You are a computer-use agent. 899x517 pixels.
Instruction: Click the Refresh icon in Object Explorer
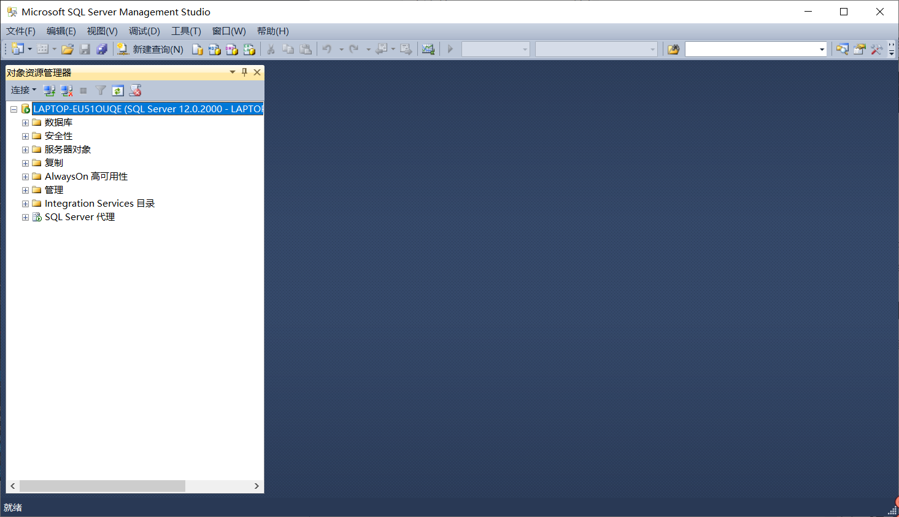tap(118, 91)
